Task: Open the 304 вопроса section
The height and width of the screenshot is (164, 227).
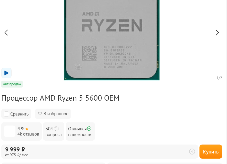Action: pyautogui.click(x=54, y=131)
